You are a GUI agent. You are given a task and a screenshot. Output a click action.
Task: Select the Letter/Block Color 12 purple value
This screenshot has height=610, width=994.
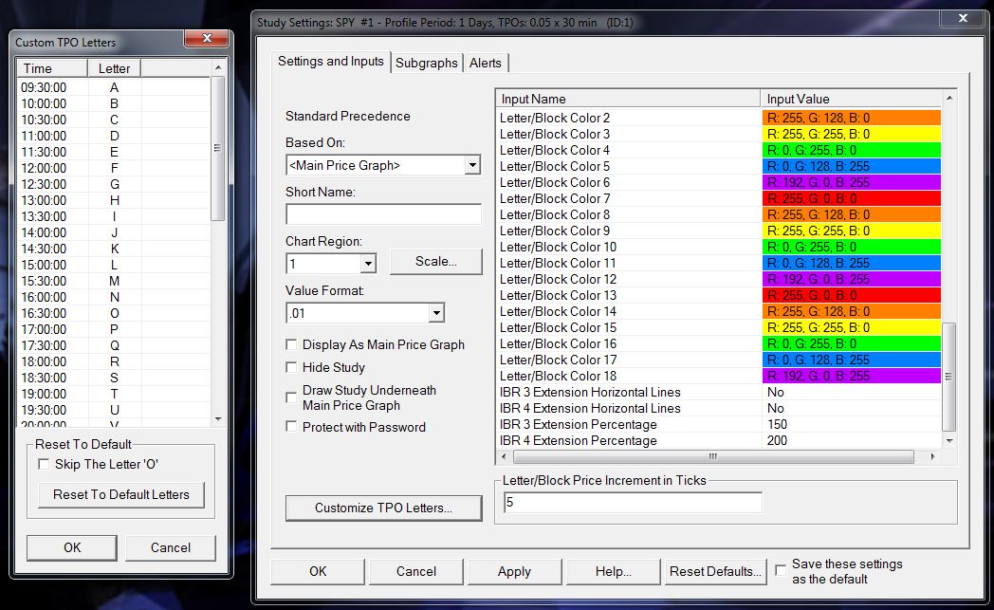pyautogui.click(x=851, y=279)
